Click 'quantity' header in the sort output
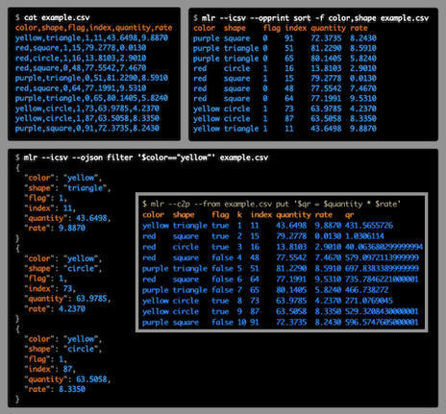 [328, 29]
